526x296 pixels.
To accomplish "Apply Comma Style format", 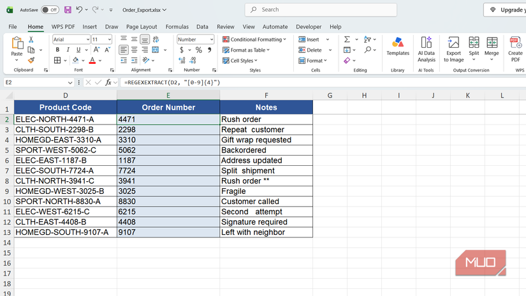I will 209,50.
